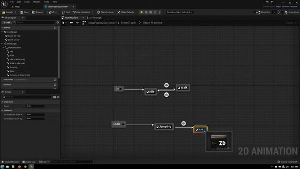Browse to asset in Content Browser
Image resolution: width=300 pixels, height=169 pixels.
pyautogui.click(x=37, y=12)
